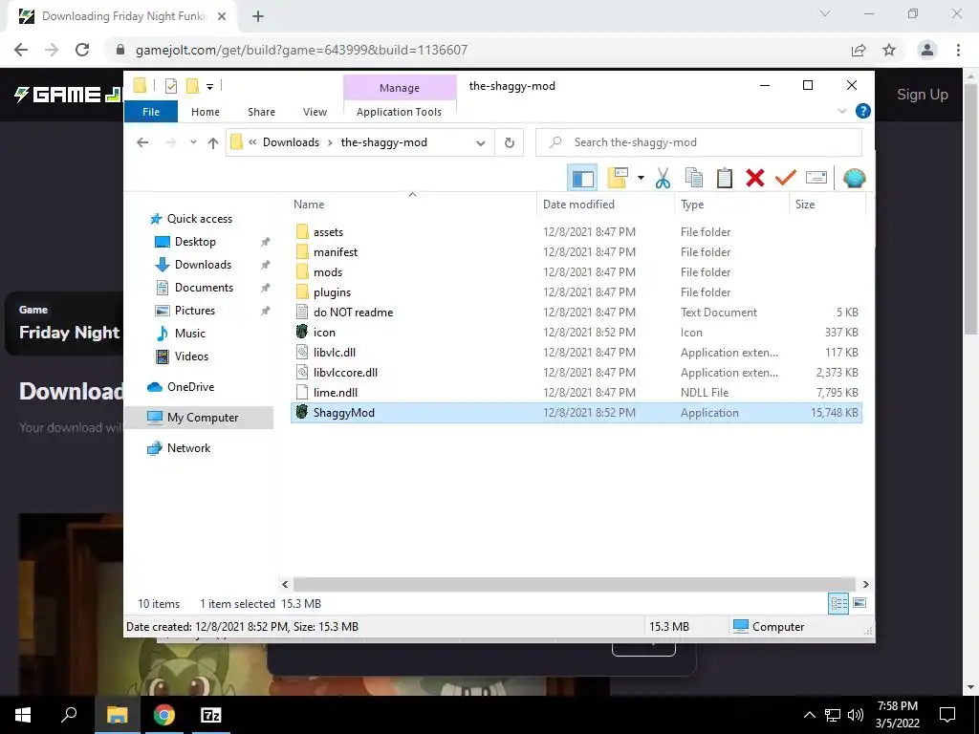
Task: Select Desktop in navigation pane
Action: [195, 242]
